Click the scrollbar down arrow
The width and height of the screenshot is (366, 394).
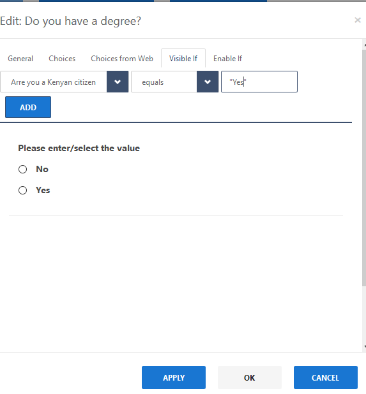365,346
